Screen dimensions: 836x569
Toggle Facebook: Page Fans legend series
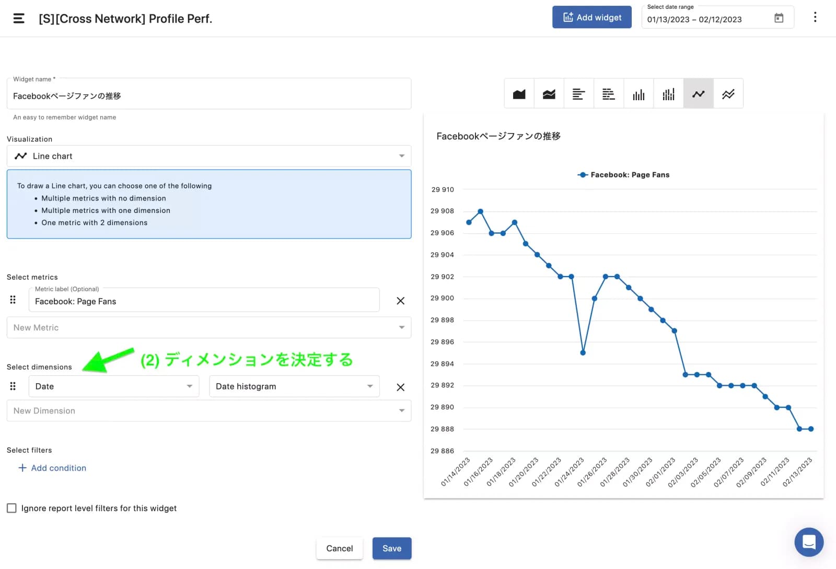[x=624, y=175]
